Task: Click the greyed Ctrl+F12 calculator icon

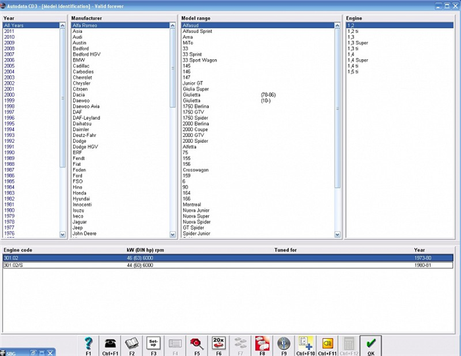Action: 349,345
